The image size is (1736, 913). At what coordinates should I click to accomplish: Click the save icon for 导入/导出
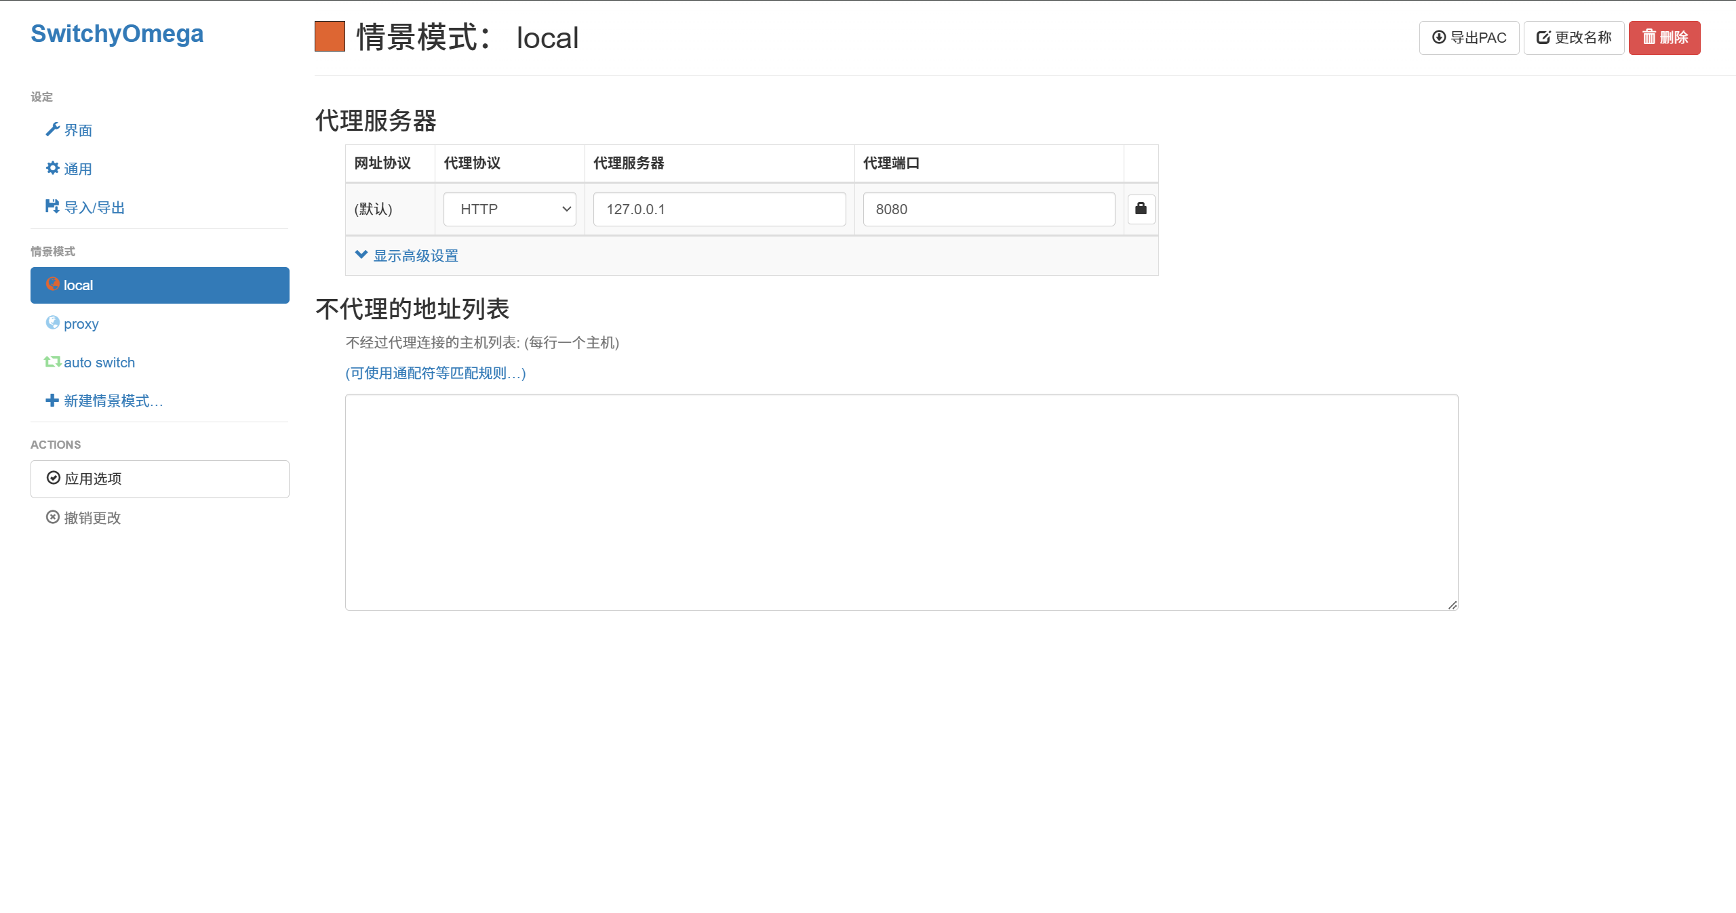[52, 206]
